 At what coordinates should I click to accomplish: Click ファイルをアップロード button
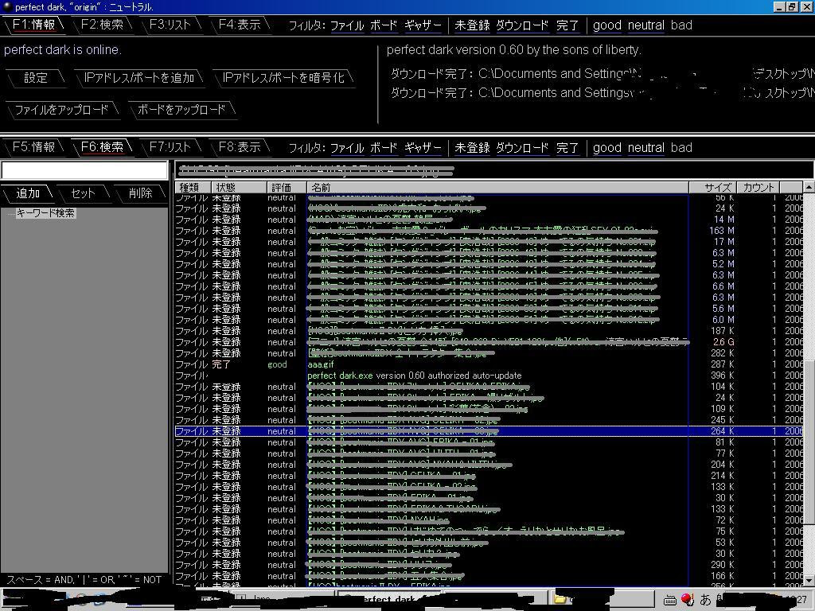point(61,110)
